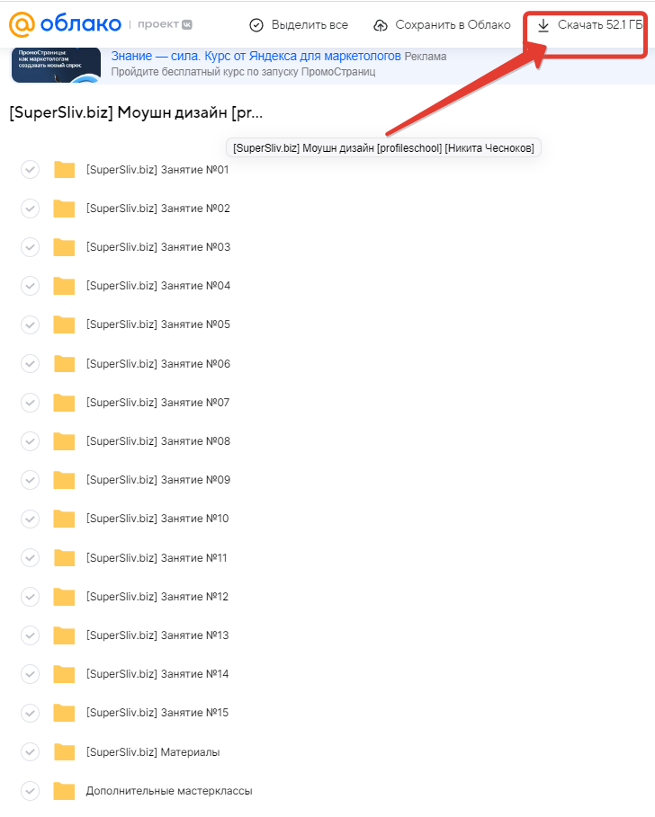Open folder name Занятие №01

(157, 169)
